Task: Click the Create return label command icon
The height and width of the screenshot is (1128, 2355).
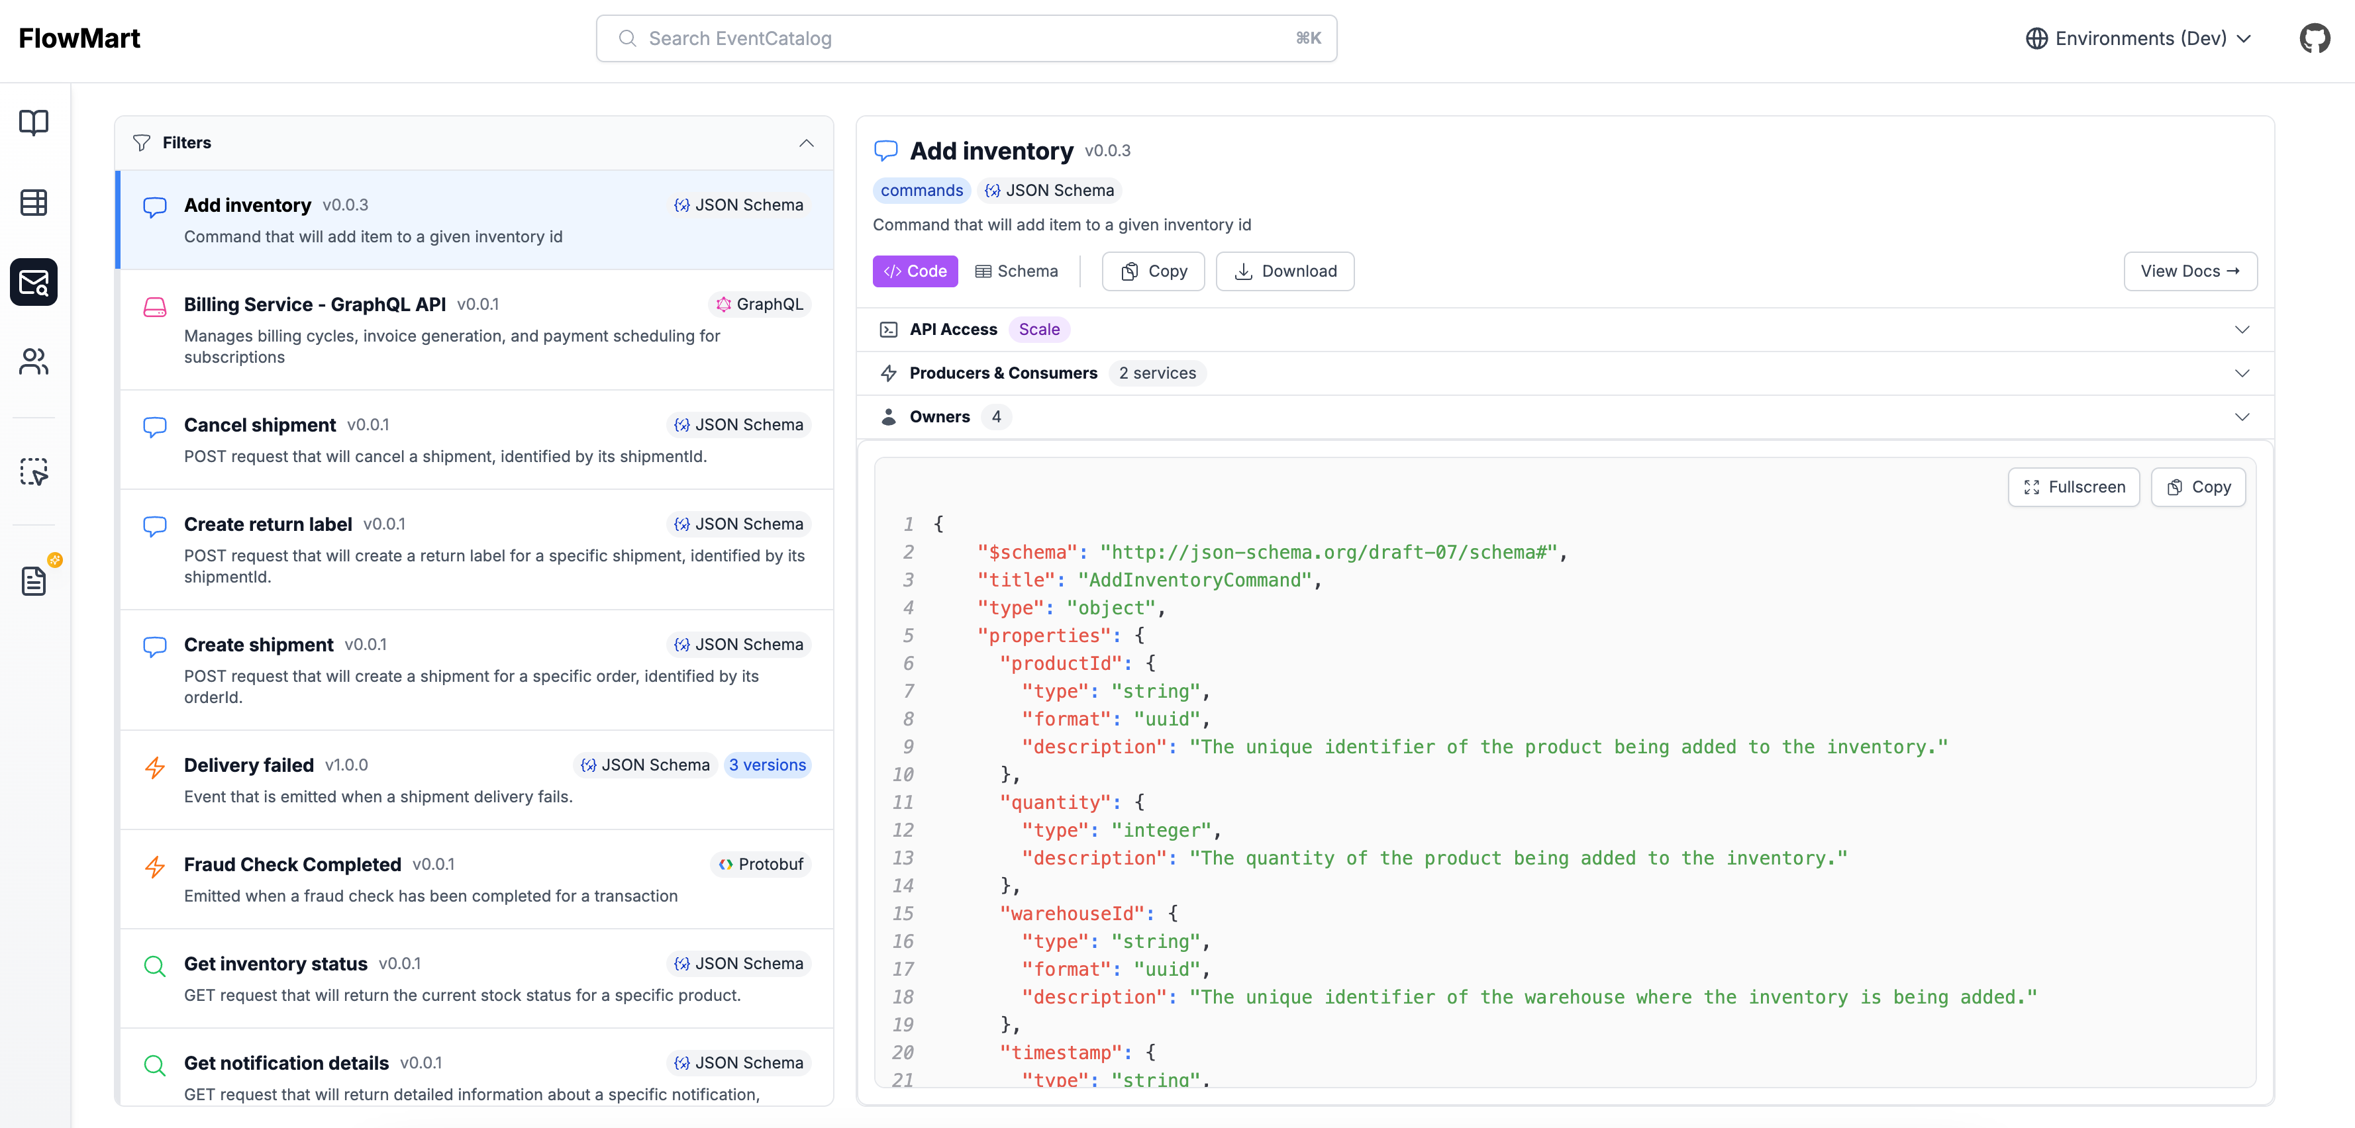Action: 154,526
